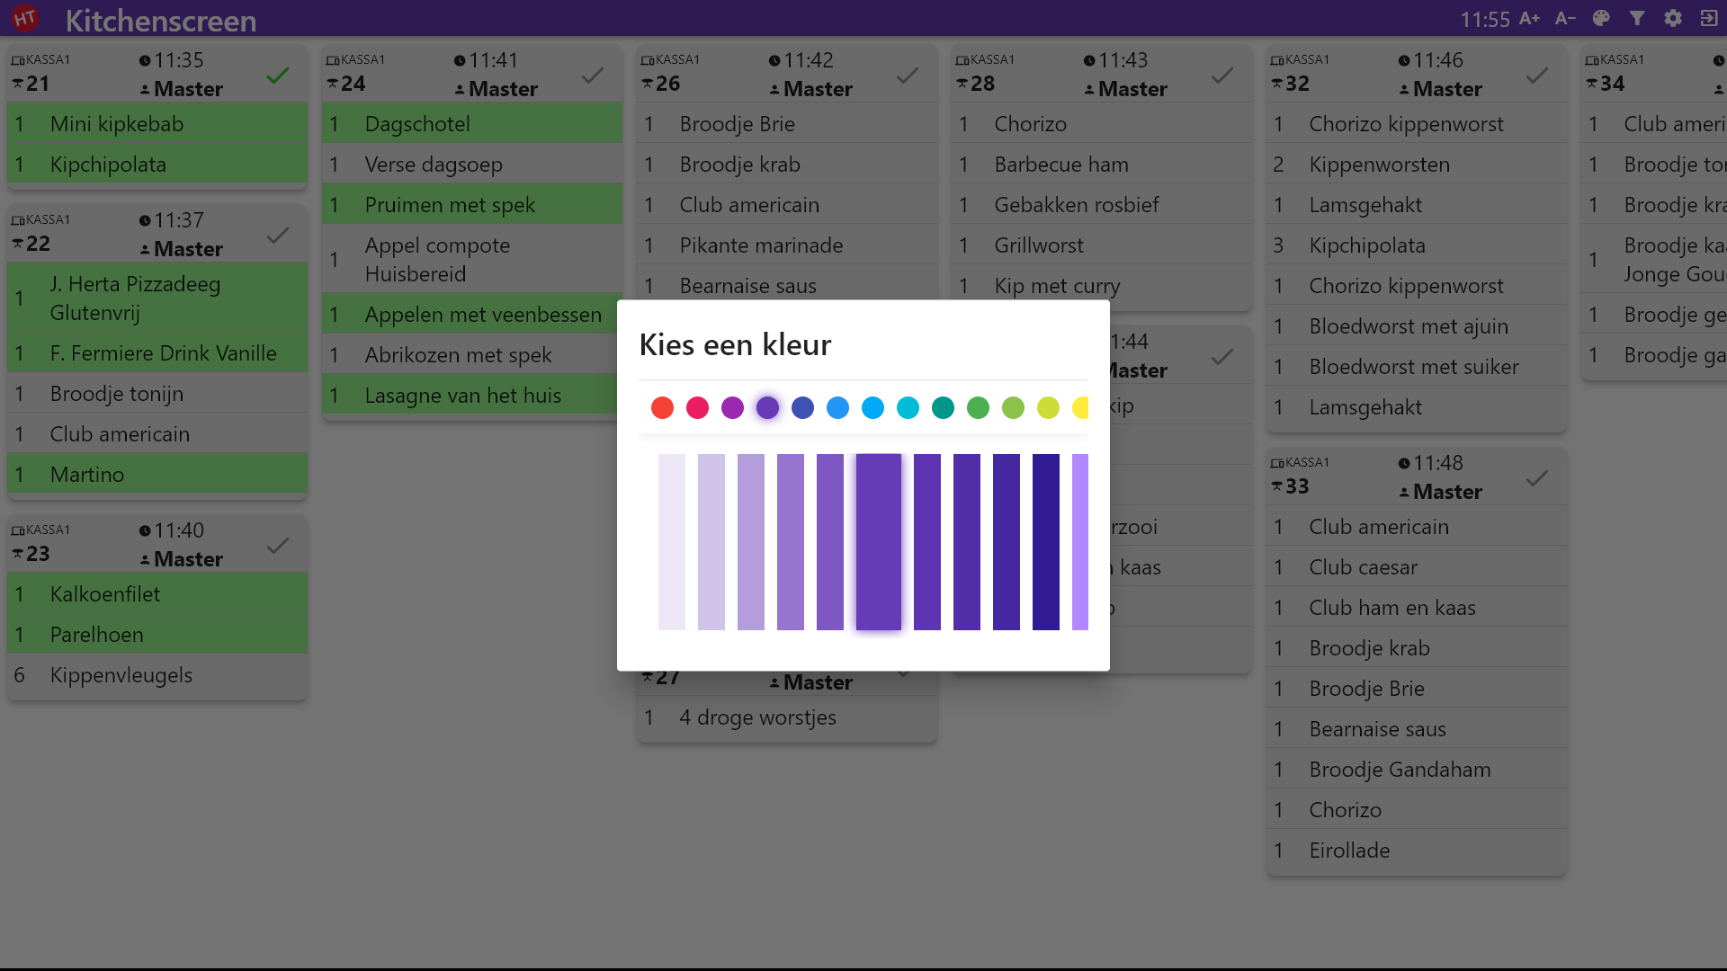The width and height of the screenshot is (1727, 971).
Task: Click the filter funnel icon
Action: tap(1637, 19)
